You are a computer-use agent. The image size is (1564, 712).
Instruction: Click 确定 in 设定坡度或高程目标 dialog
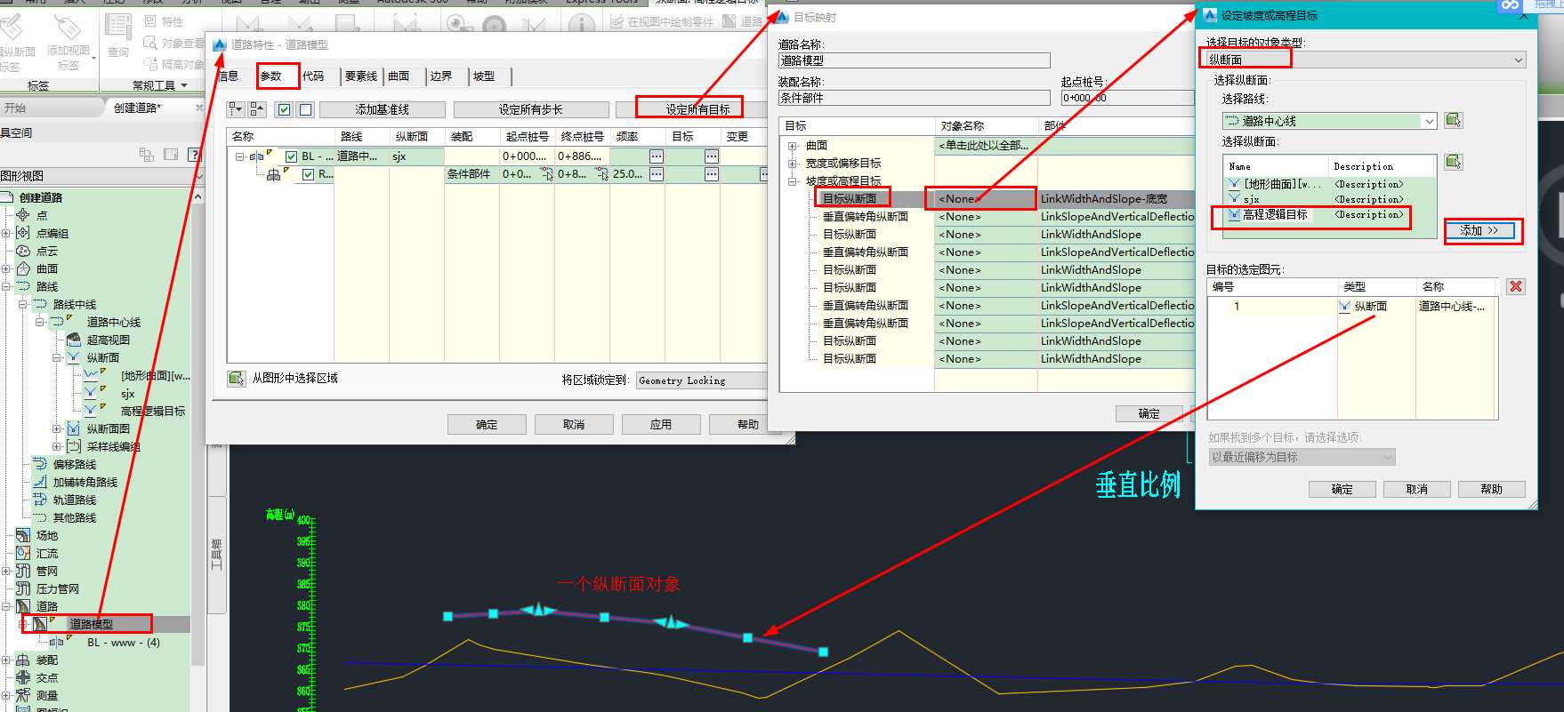1342,489
